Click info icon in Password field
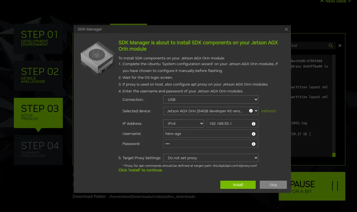357x212 pixels. pos(254,144)
